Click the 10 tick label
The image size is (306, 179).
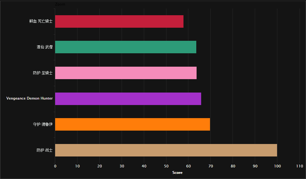coord(77,166)
